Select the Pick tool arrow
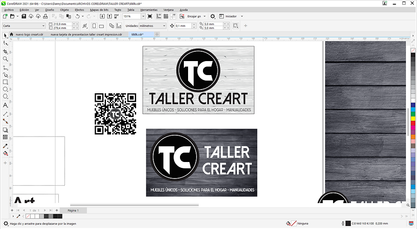417x229 pixels. point(5,36)
